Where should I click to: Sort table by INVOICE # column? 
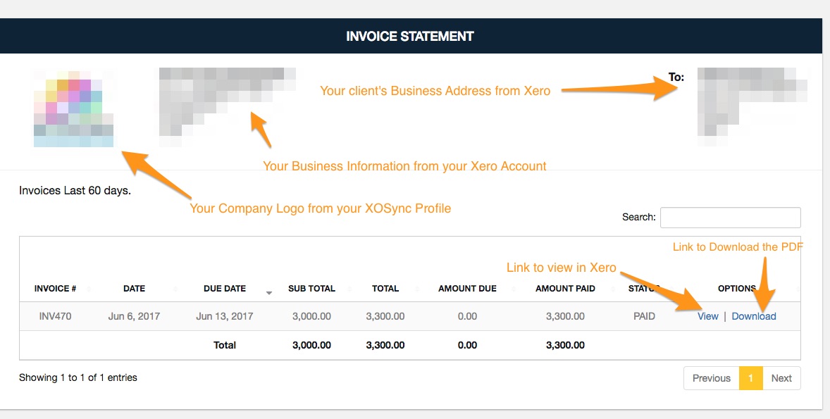[x=55, y=289]
